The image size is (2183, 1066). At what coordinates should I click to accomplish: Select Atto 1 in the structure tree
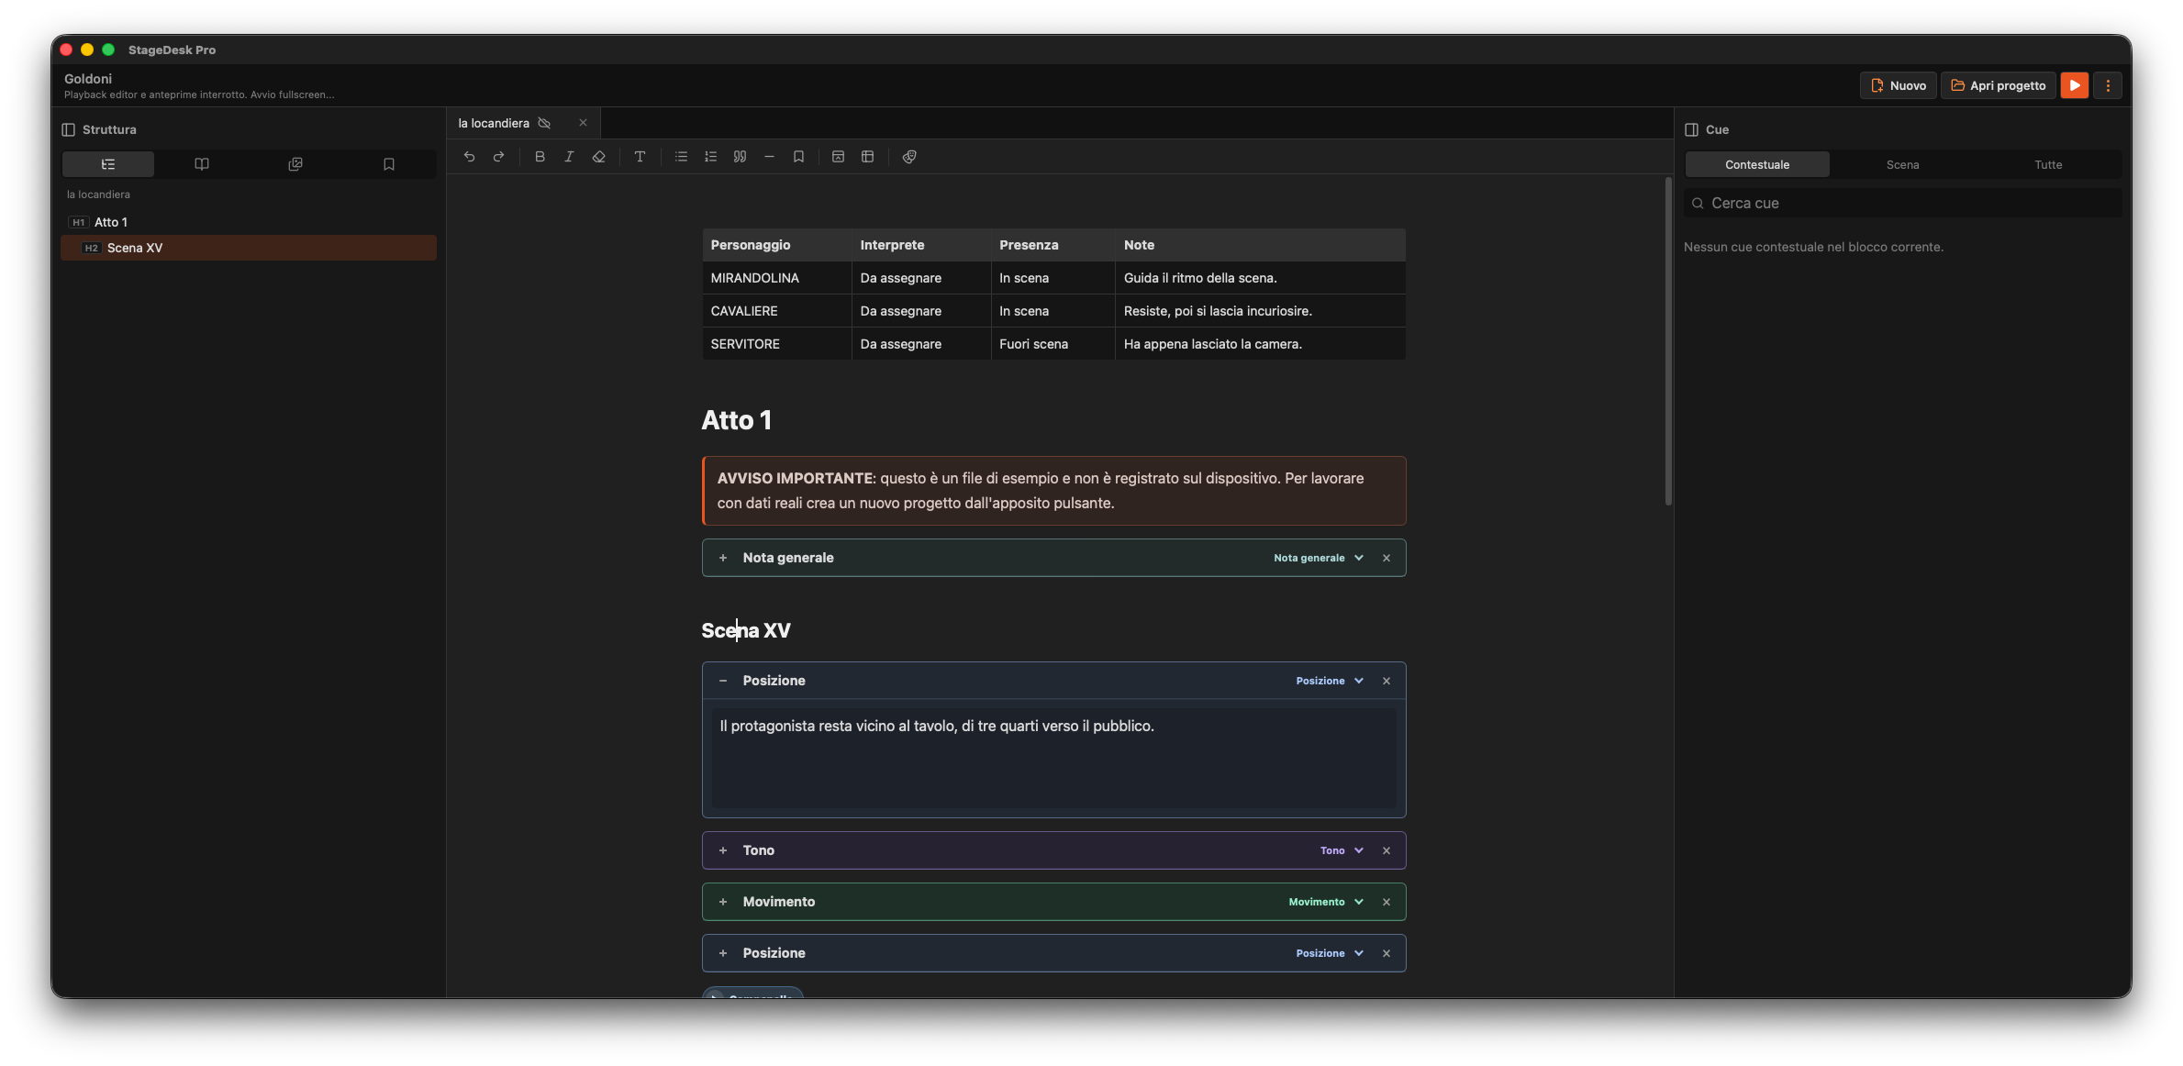[249, 222]
